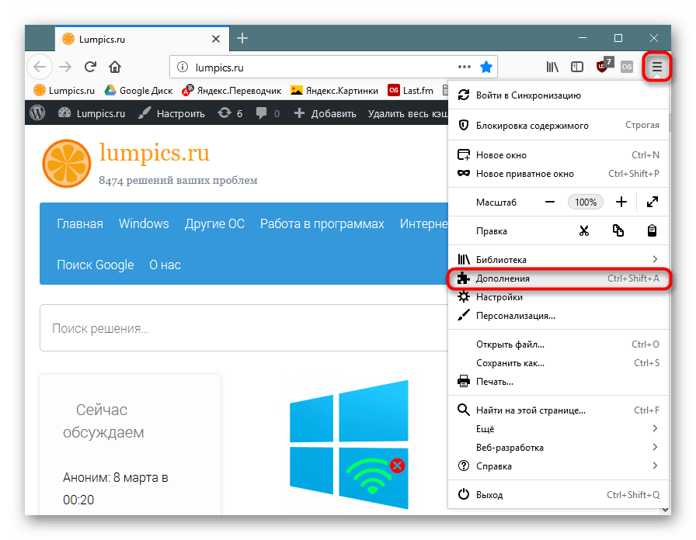Expand the Библиотека submenu

pos(559,259)
